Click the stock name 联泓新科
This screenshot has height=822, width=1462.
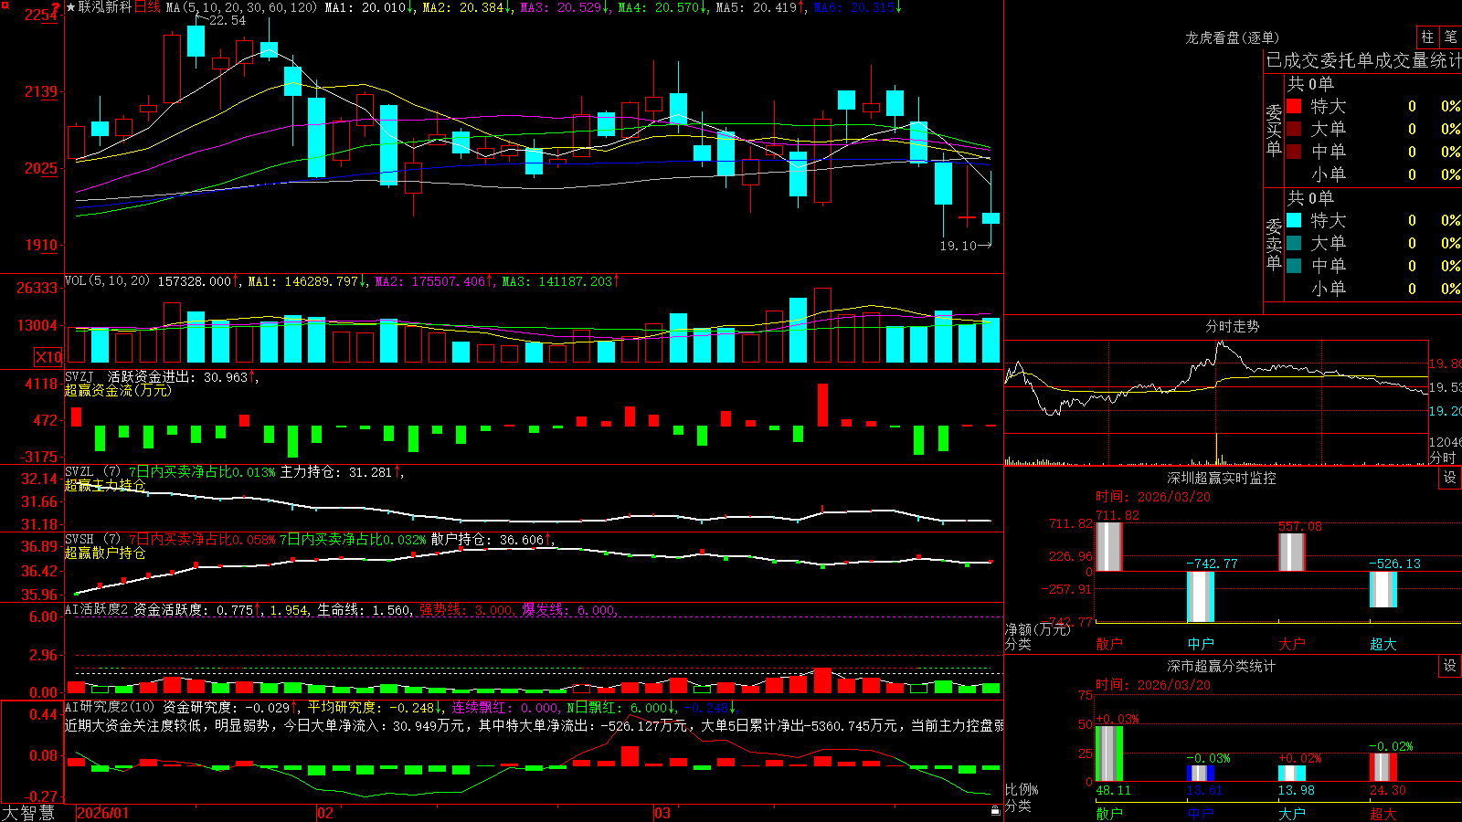click(104, 7)
